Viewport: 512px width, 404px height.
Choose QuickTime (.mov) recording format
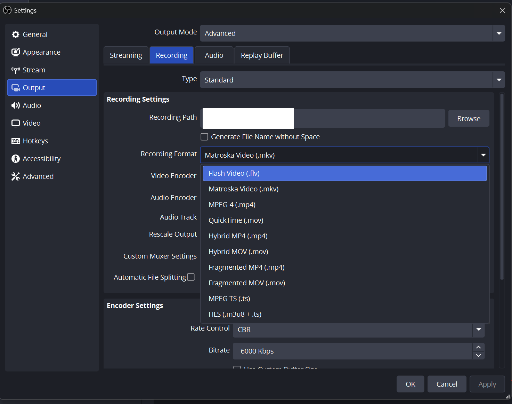point(345,220)
